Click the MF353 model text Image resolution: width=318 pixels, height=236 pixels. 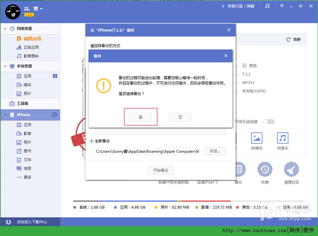click(248, 83)
